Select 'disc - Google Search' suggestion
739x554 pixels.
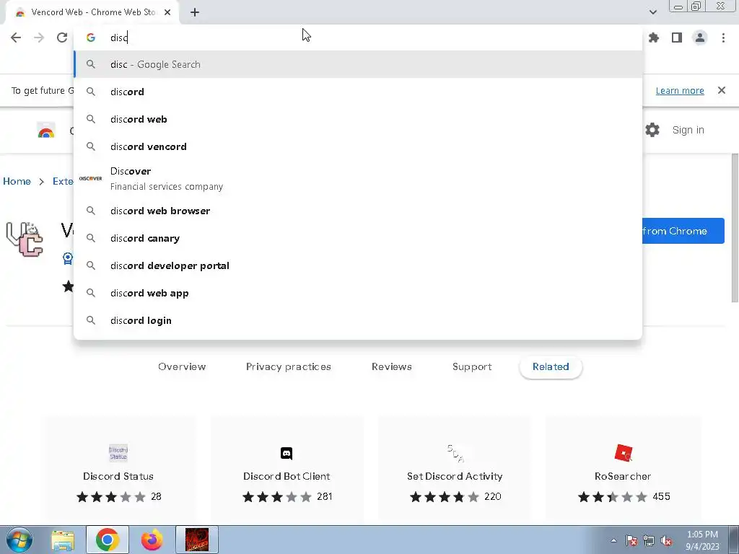(358, 64)
